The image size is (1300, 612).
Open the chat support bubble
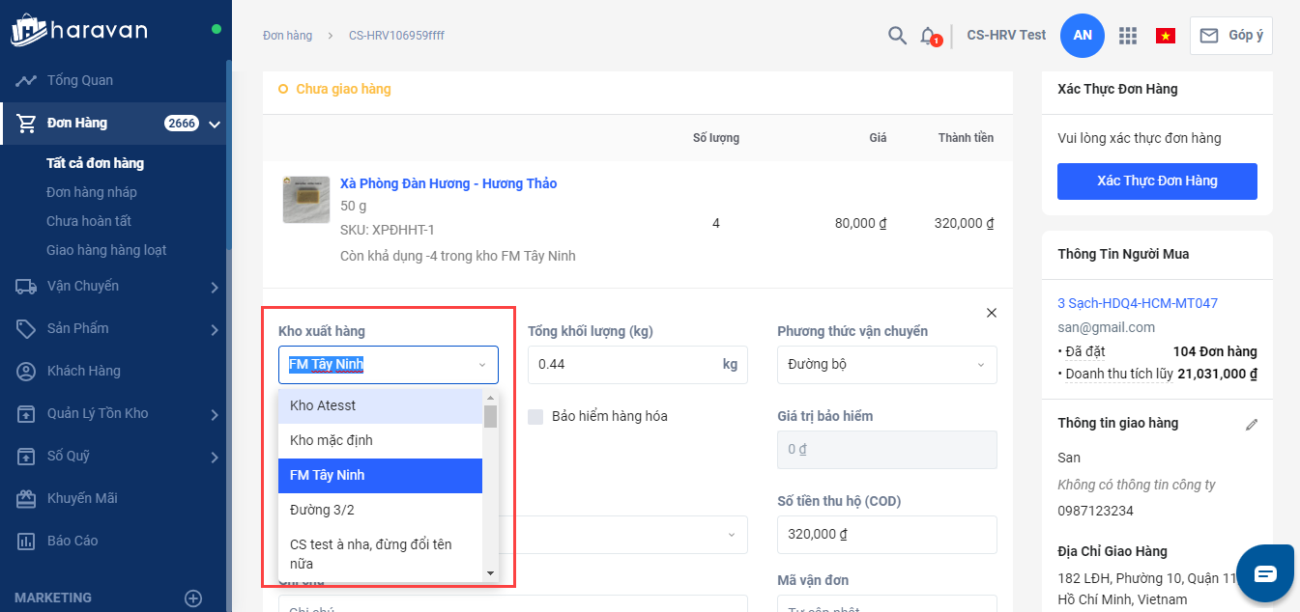pyautogui.click(x=1264, y=573)
